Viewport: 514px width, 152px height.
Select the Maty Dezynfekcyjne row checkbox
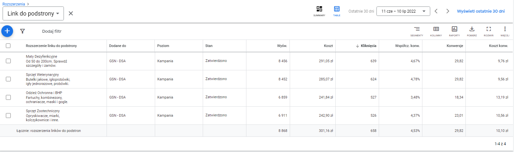click(8, 61)
